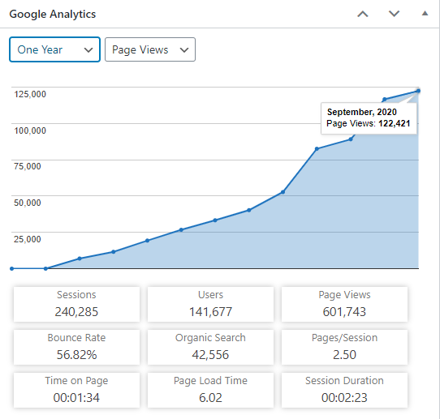Click the Time on Page value 00:01:34
Viewport: 440px width, 419px height.
(x=76, y=398)
